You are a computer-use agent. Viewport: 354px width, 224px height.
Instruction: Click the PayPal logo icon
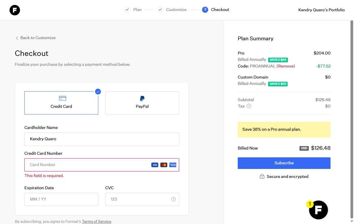tap(142, 99)
